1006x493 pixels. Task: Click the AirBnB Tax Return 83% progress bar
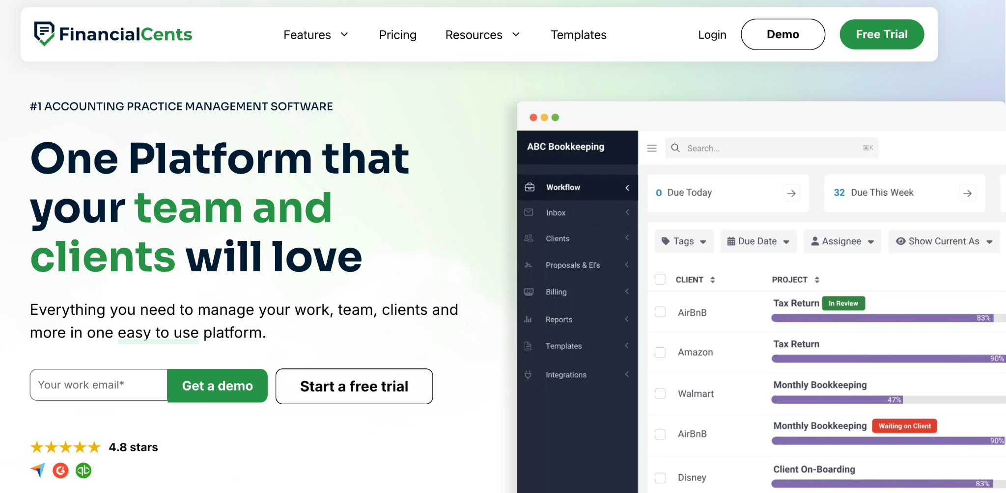[x=888, y=318]
